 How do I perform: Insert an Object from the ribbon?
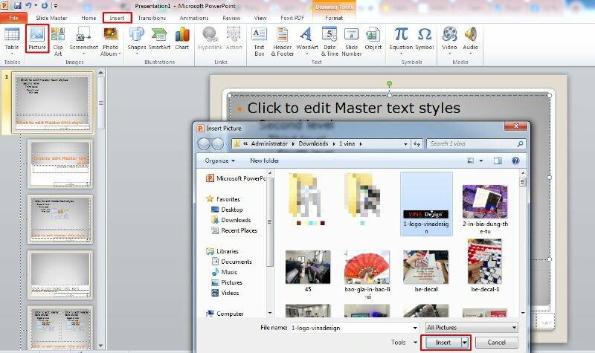[x=373, y=39]
